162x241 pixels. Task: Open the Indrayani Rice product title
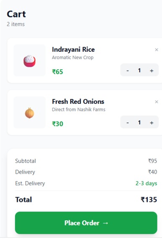(73, 50)
